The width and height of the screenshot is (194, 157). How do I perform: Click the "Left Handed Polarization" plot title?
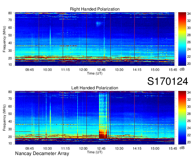pos(95,88)
